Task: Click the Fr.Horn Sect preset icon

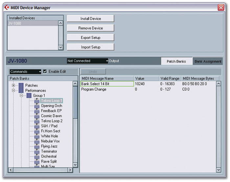Action: [x=37, y=131]
